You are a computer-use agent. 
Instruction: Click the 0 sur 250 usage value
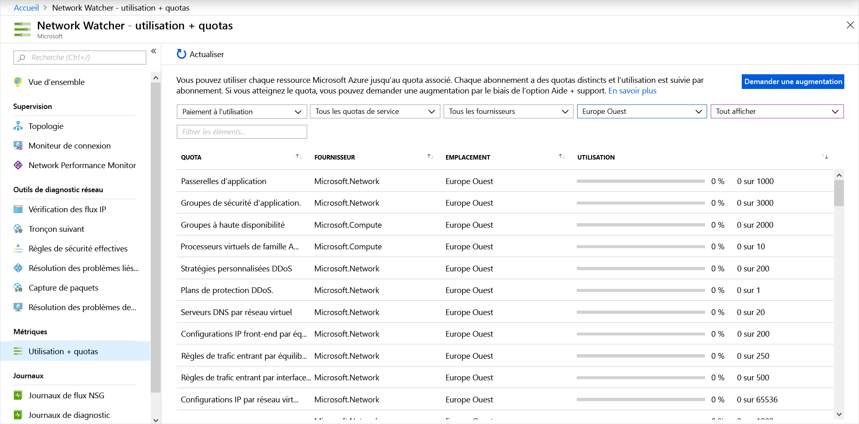pos(753,356)
